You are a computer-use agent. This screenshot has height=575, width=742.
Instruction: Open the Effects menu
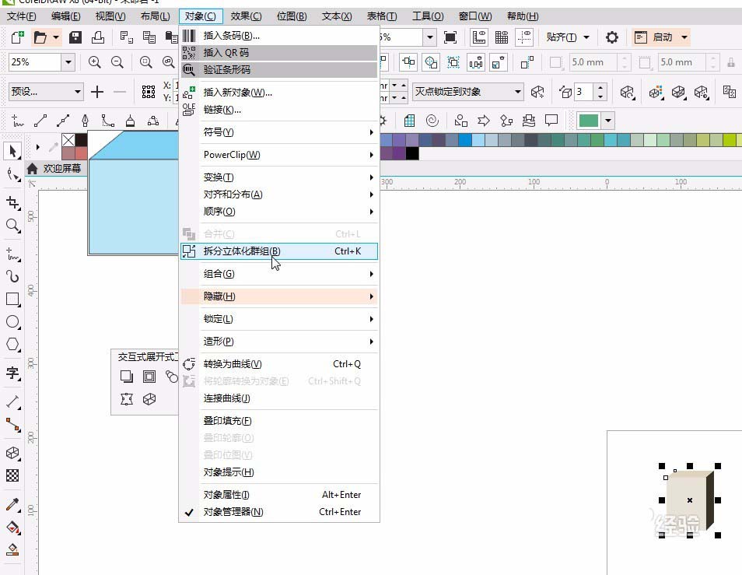[246, 16]
